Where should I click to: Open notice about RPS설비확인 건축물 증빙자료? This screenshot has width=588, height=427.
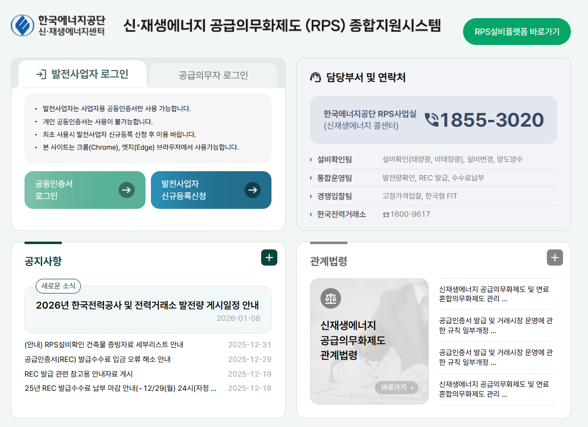[104, 345]
